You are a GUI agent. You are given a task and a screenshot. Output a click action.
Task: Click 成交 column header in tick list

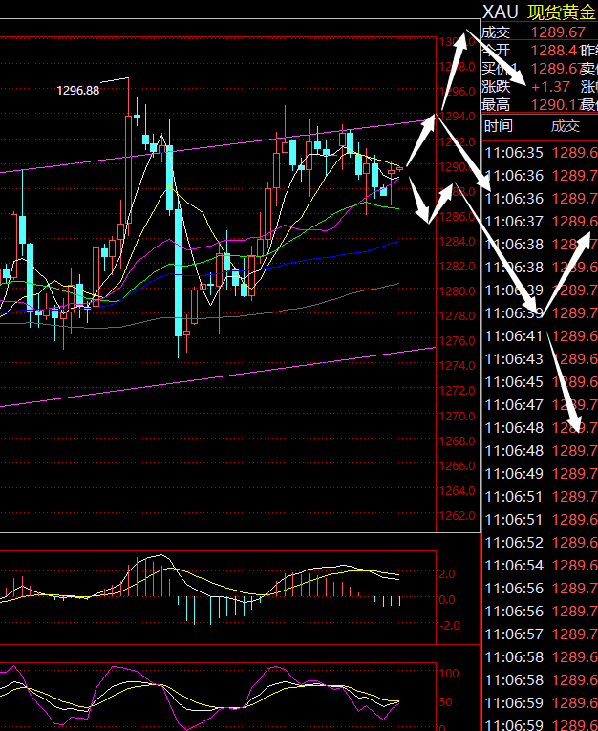tap(565, 126)
